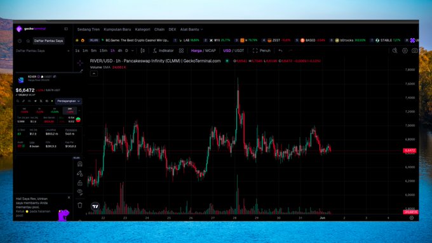Viewport: 432px width, 243px height.
Task: Redo the chart action
Action: pos(290,51)
